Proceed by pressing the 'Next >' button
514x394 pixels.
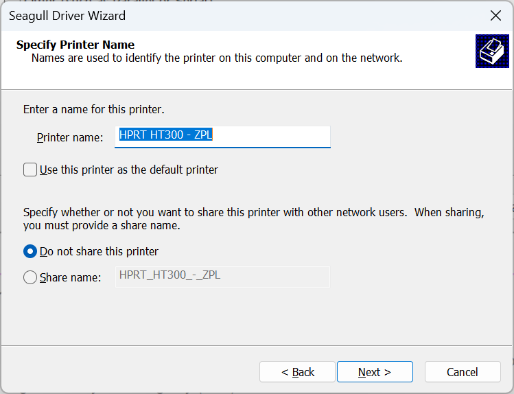[x=375, y=372]
